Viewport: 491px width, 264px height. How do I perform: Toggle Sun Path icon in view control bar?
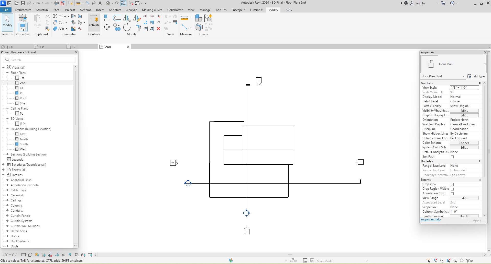[37, 255]
